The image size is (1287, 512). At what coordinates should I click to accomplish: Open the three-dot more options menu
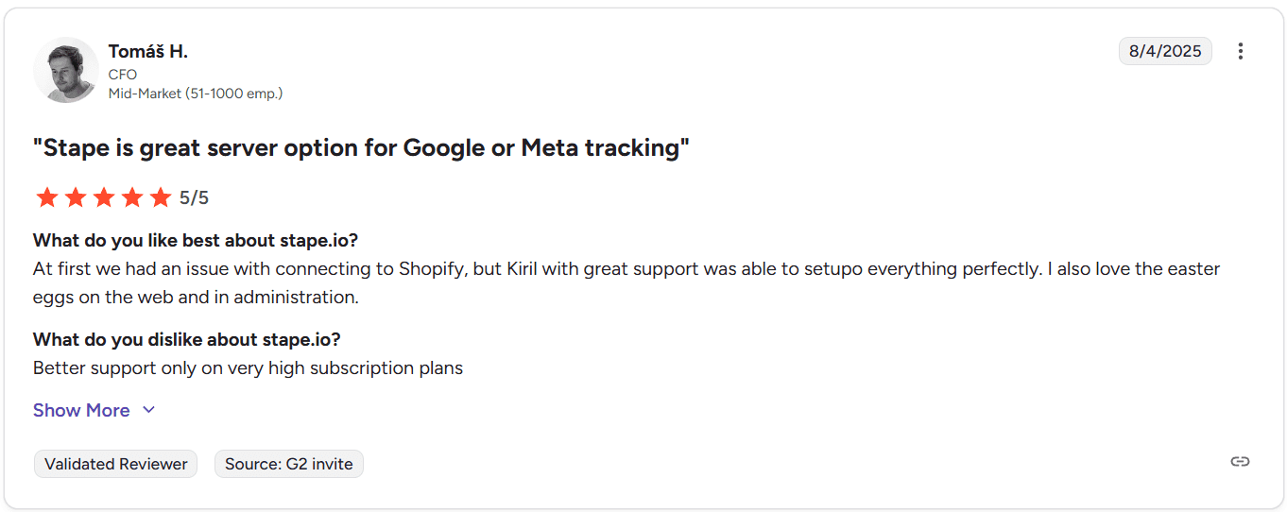pos(1241,51)
